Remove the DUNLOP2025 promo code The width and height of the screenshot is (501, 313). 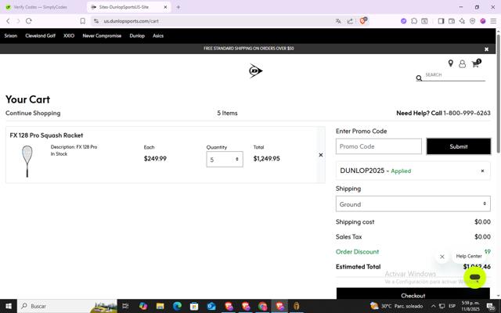(x=482, y=171)
